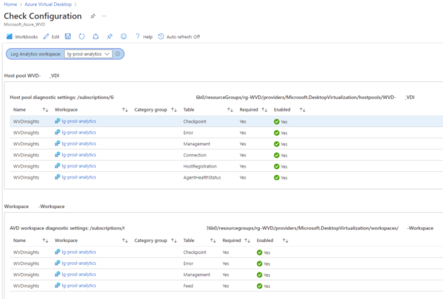The image size is (443, 299).
Task: Open lg-prod-analytics link in AgentHealthStatus row
Action: (x=79, y=177)
